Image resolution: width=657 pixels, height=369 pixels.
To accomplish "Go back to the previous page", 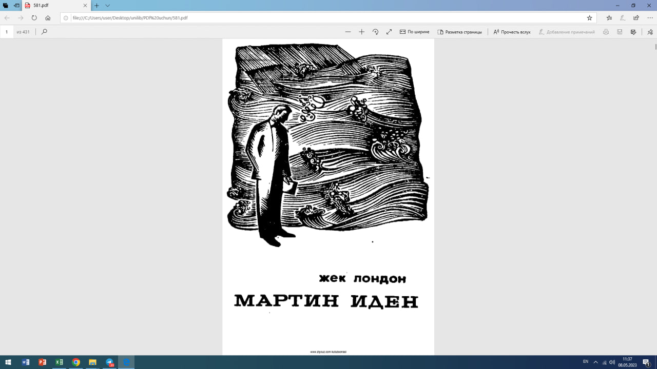I will coord(7,17).
